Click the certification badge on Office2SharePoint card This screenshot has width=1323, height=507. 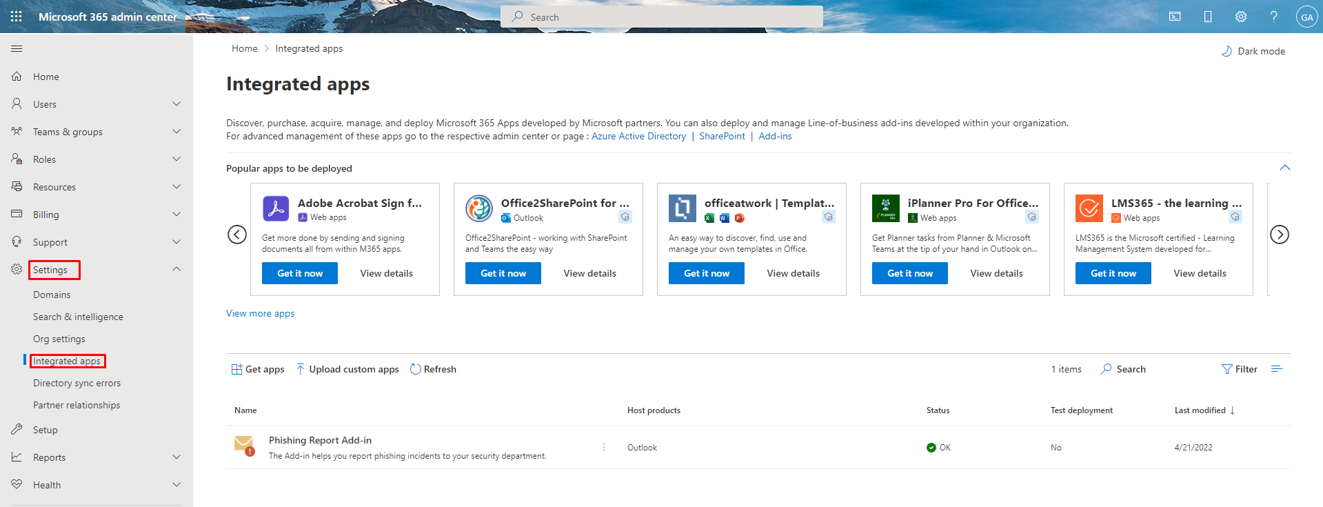point(625,217)
